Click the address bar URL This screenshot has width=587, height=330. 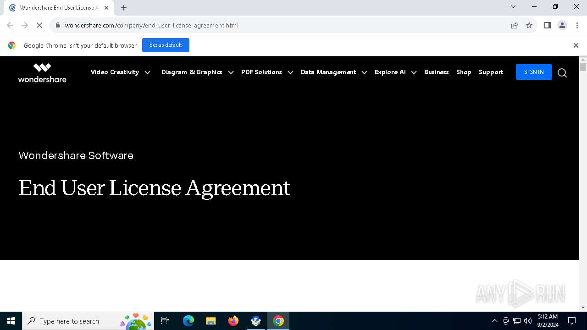pyautogui.click(x=151, y=25)
